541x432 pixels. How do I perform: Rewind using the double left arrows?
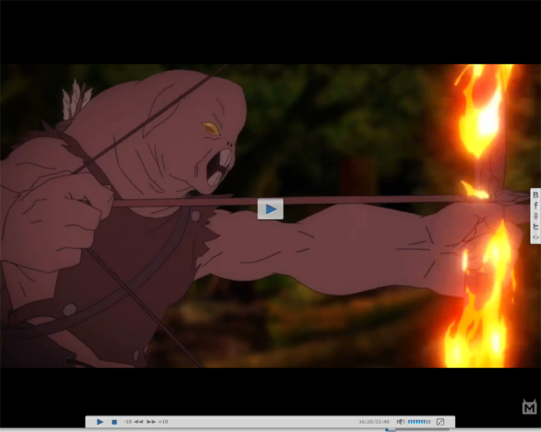coord(138,422)
